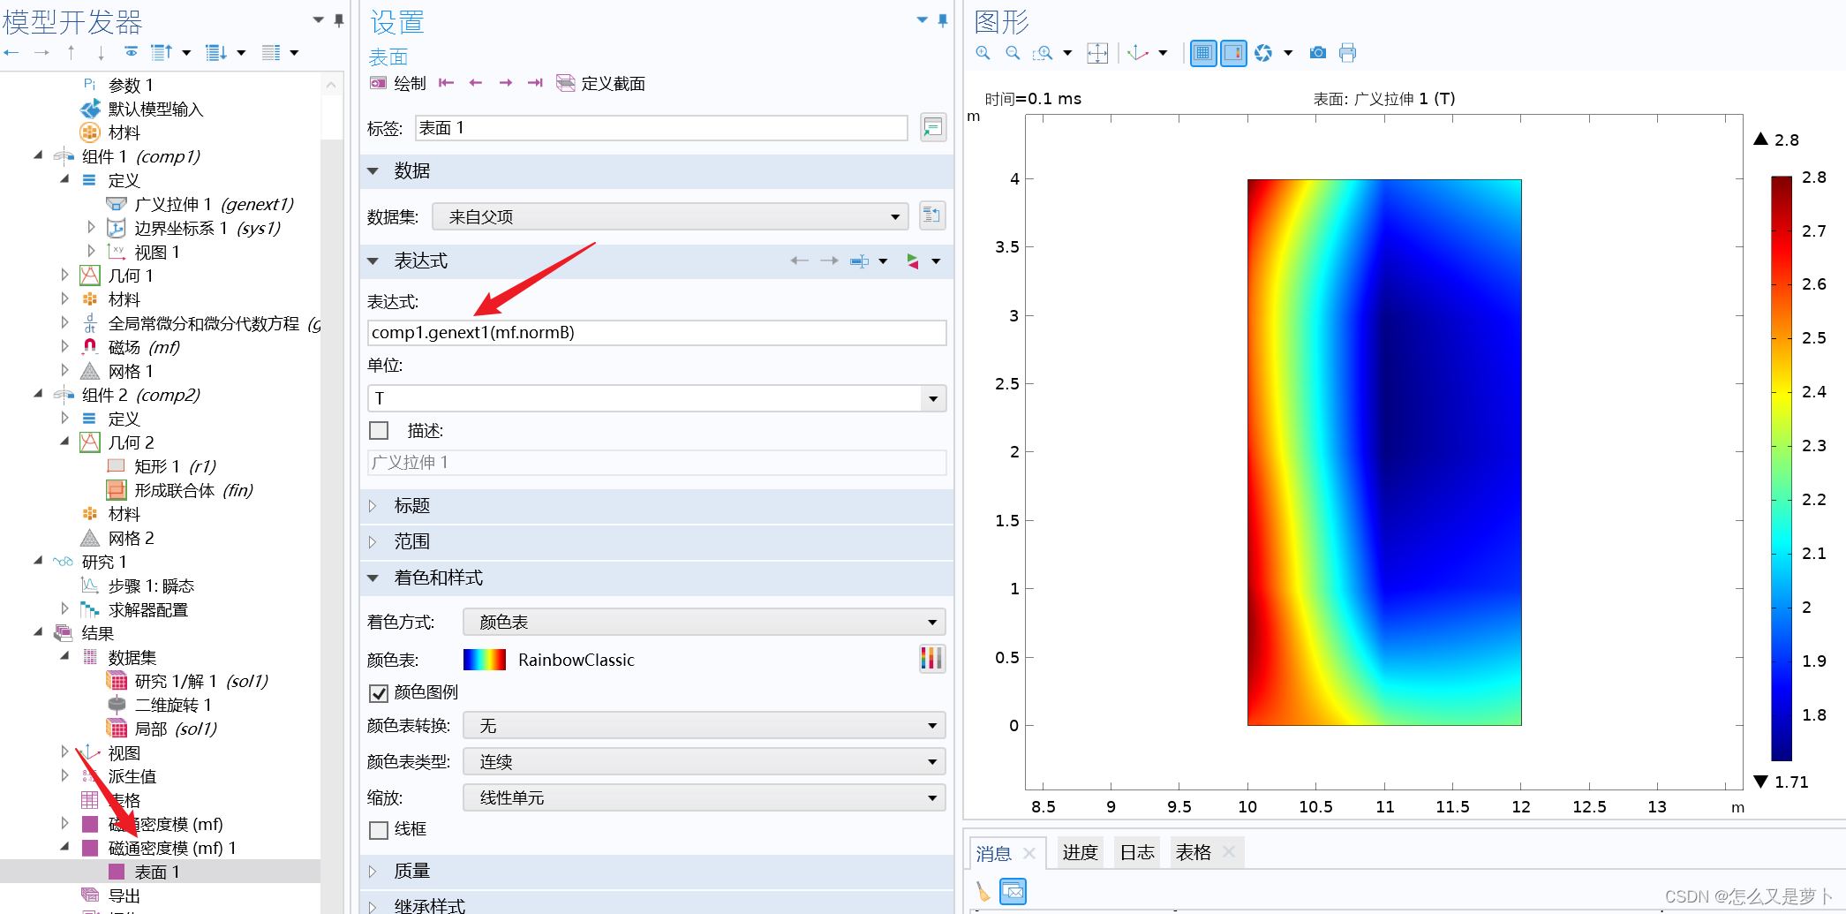Toggle the grid display button
The image size is (1846, 914).
click(1203, 53)
